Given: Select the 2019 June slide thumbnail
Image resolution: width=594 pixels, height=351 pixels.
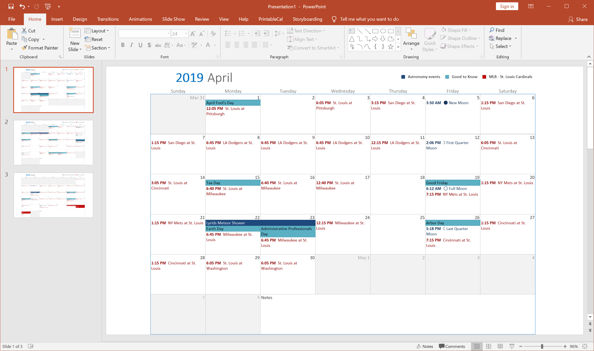Looking at the screenshot, I should pos(53,195).
